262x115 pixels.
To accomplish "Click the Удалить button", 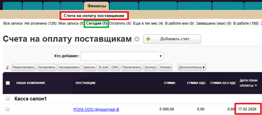I will click(x=89, y=67).
